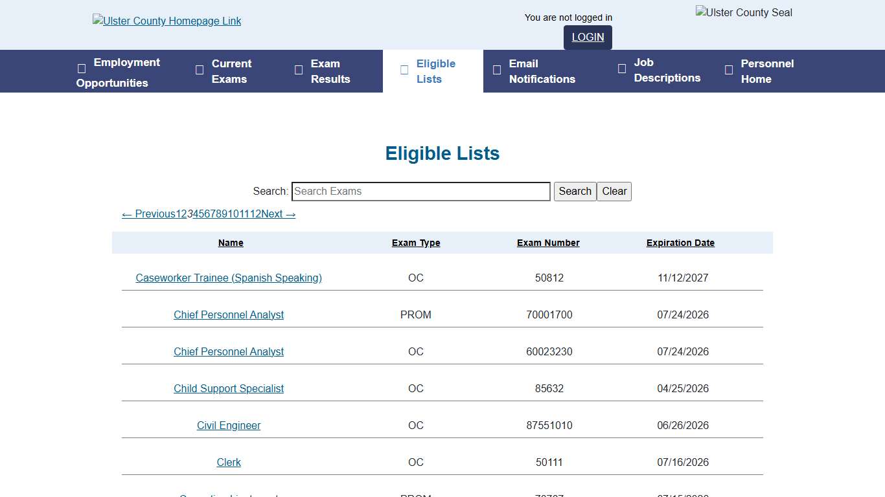885x497 pixels.
Task: Click the icon next to Job Descriptions
Action: tap(622, 69)
